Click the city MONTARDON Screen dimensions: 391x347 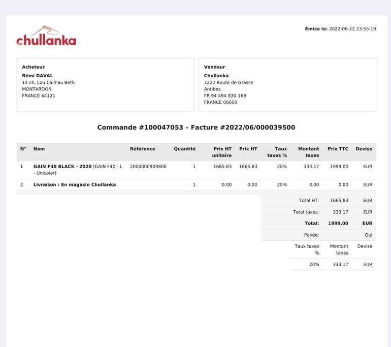[x=37, y=89]
